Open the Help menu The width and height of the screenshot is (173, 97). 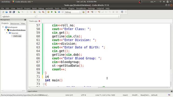tap(108, 8)
